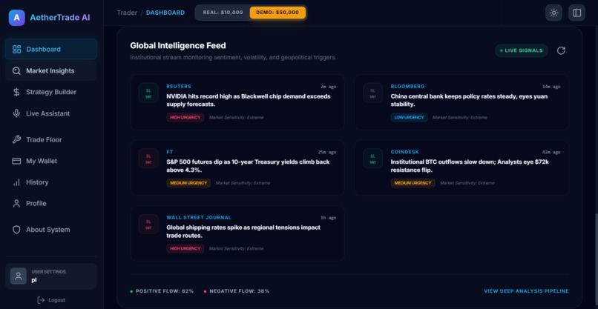Screen dimensions: 598x309
Task: Toggle the sidebar panel layout icon
Action: [577, 13]
